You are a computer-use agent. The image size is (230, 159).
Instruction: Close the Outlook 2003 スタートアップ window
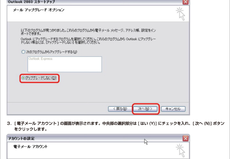[x=185, y=2]
